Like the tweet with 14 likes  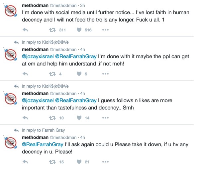(79, 118)
